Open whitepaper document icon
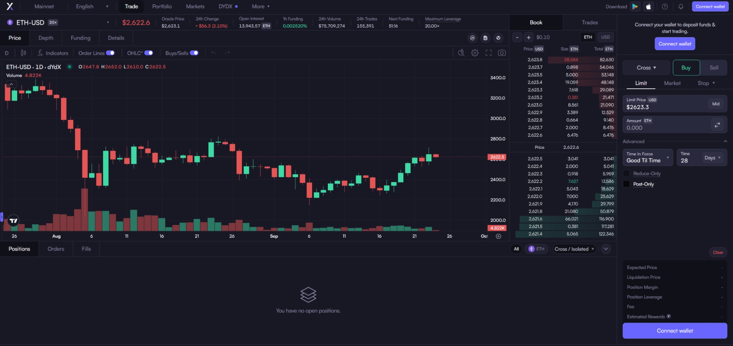This screenshot has width=733, height=346. (485, 38)
